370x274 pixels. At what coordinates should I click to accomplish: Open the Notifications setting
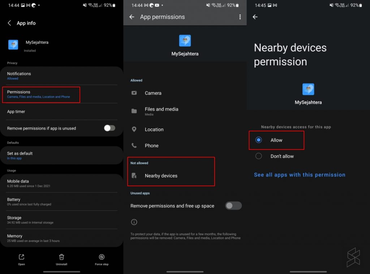point(62,76)
